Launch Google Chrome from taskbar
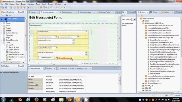This screenshot has width=182, height=102. [x=70, y=99]
